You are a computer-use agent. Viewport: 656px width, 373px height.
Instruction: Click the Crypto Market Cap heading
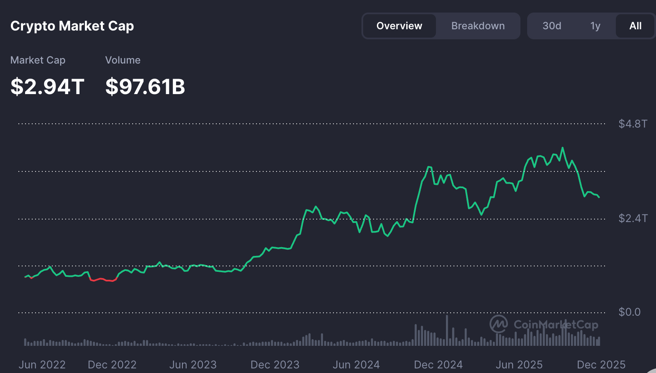[72, 26]
